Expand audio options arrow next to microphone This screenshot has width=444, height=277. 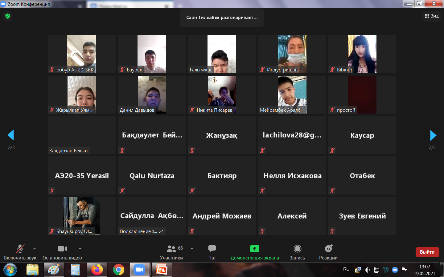point(35,248)
